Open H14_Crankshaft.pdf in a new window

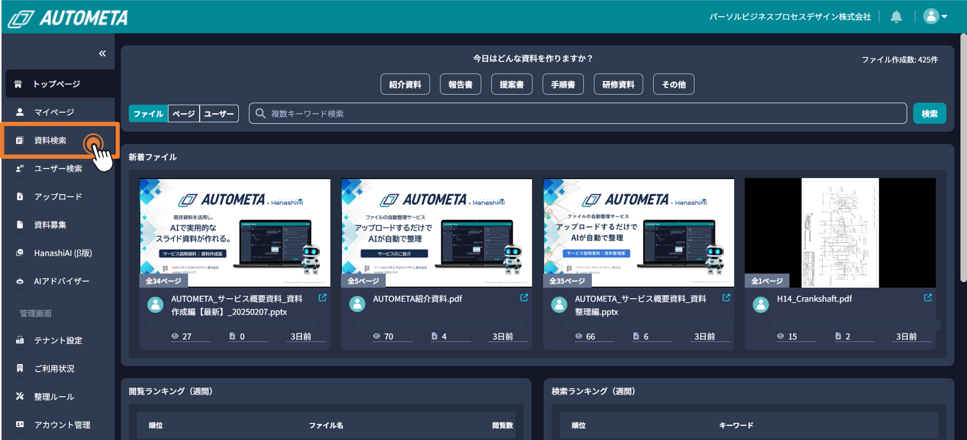(928, 298)
